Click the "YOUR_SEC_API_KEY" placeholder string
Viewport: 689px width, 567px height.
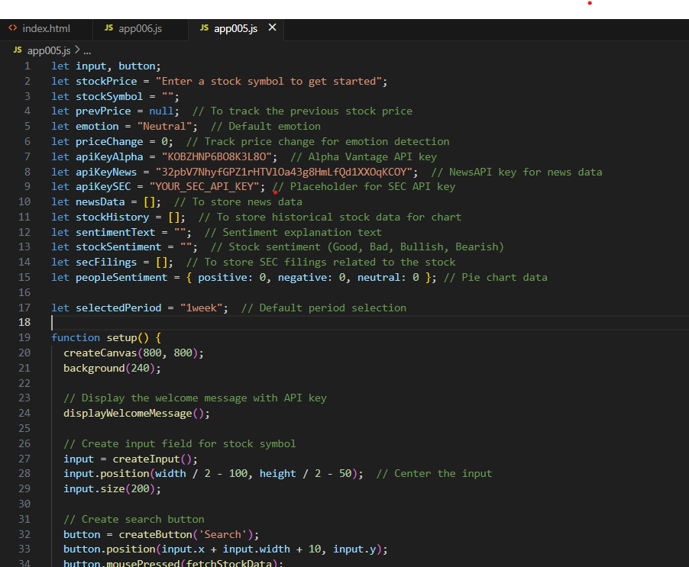(x=205, y=186)
